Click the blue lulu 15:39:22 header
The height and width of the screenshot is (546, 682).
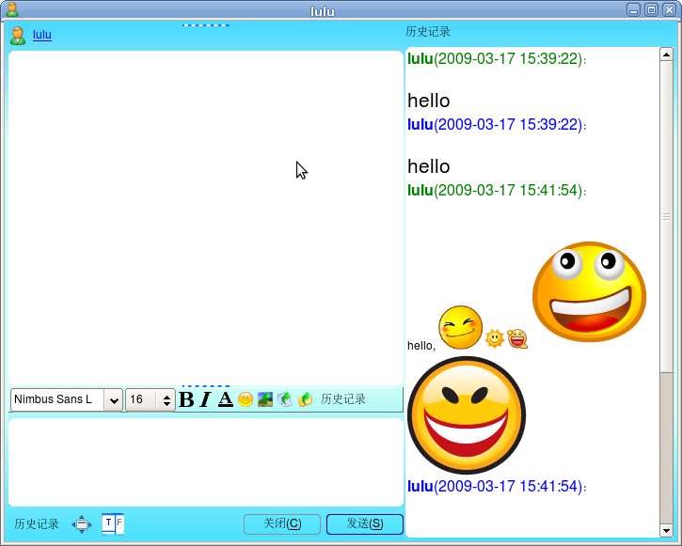(497, 125)
